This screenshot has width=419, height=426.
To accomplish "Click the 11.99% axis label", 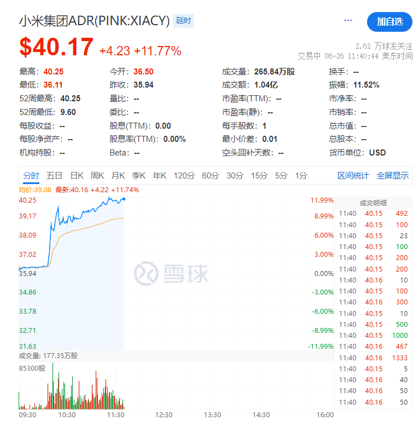I will point(322,200).
